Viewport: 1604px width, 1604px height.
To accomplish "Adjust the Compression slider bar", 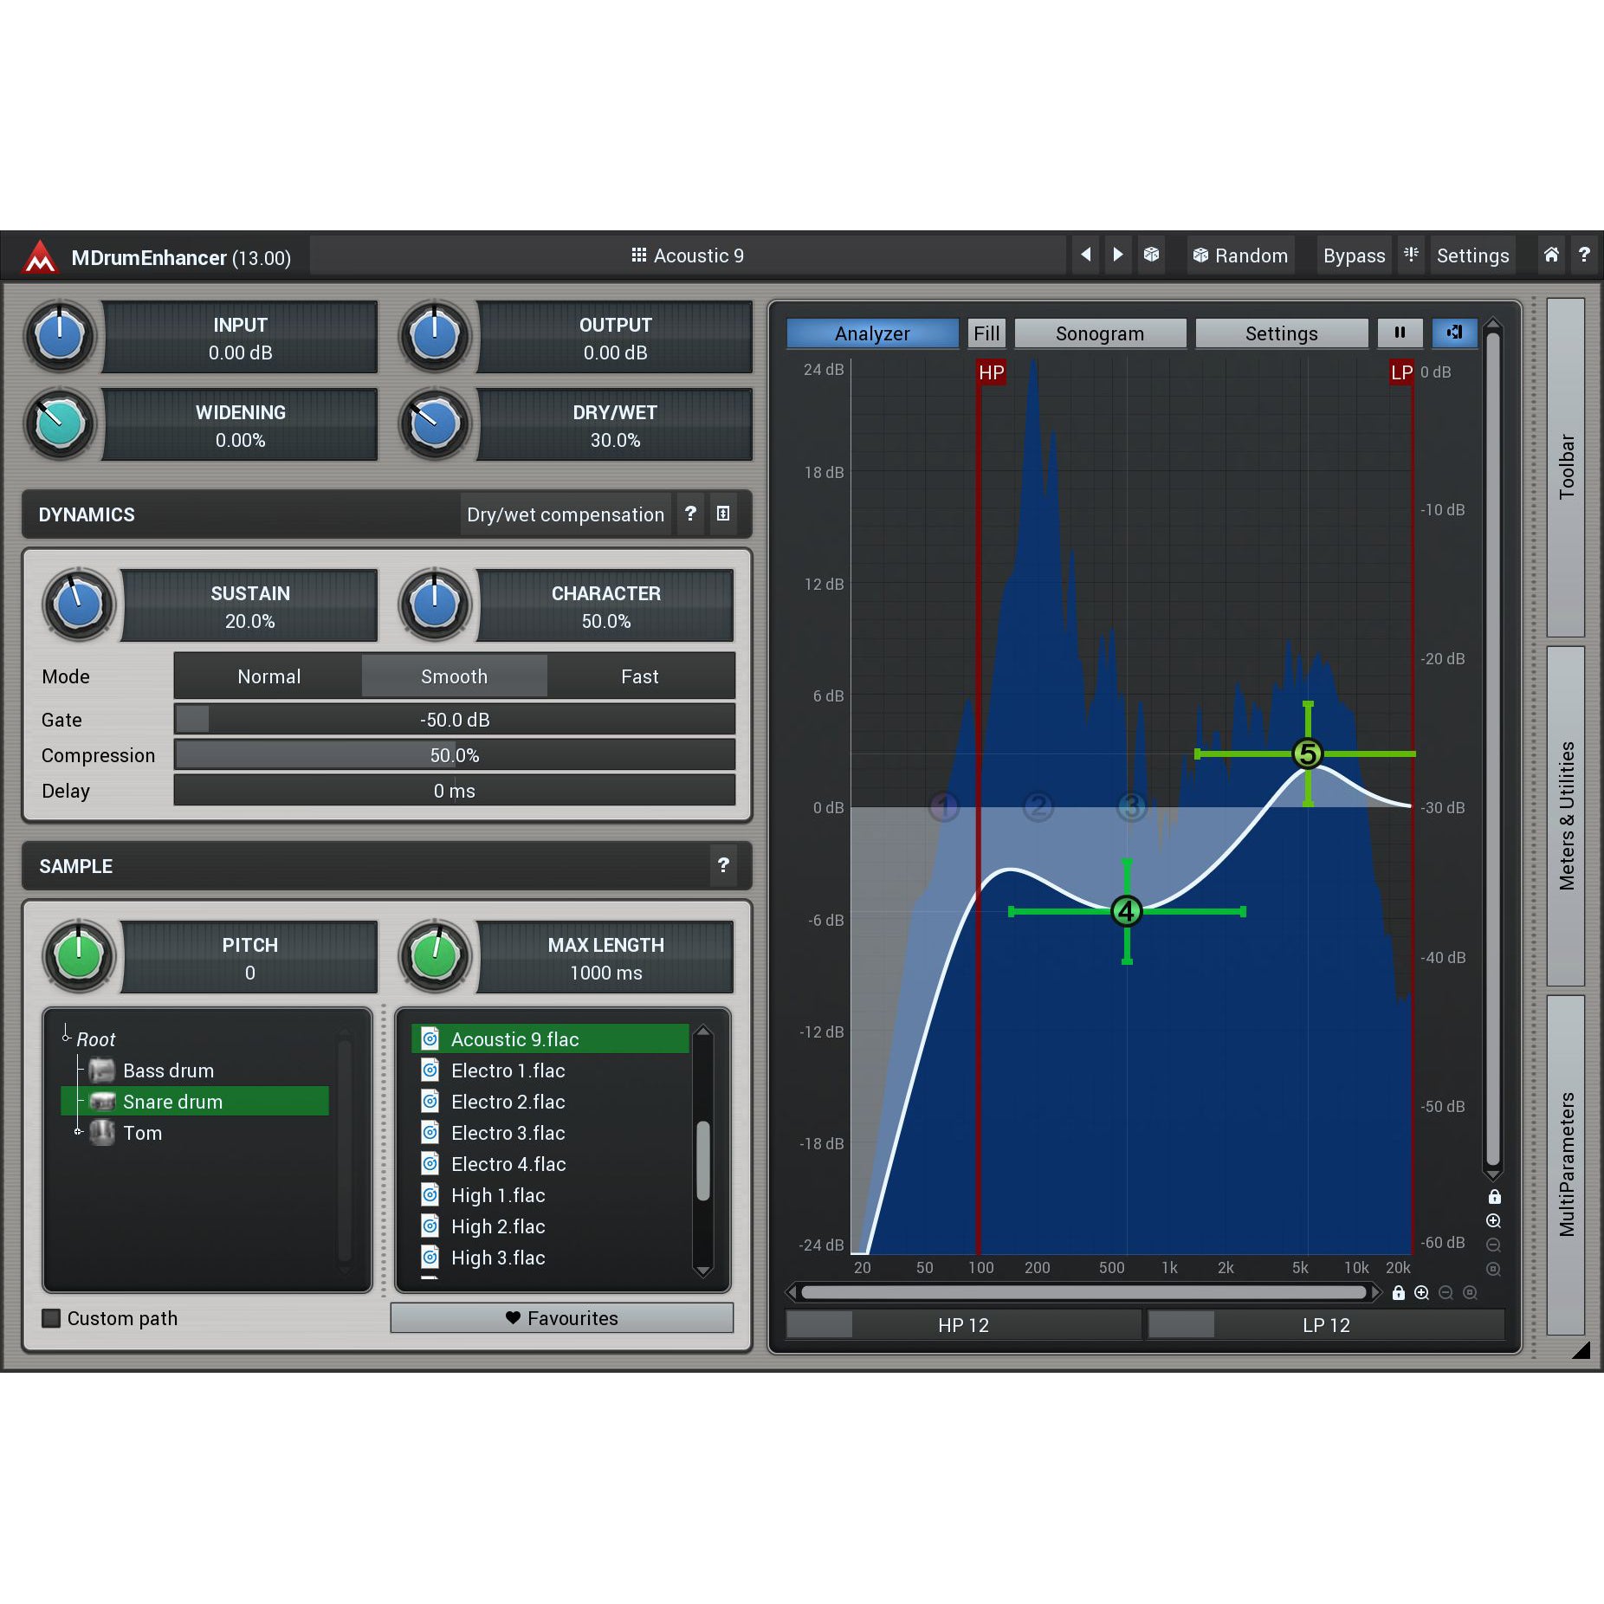I will click(454, 755).
